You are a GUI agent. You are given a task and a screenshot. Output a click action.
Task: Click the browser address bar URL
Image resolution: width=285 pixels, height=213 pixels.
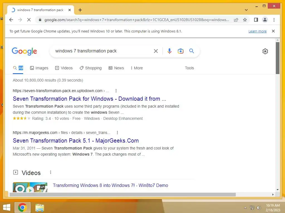(x=137, y=20)
